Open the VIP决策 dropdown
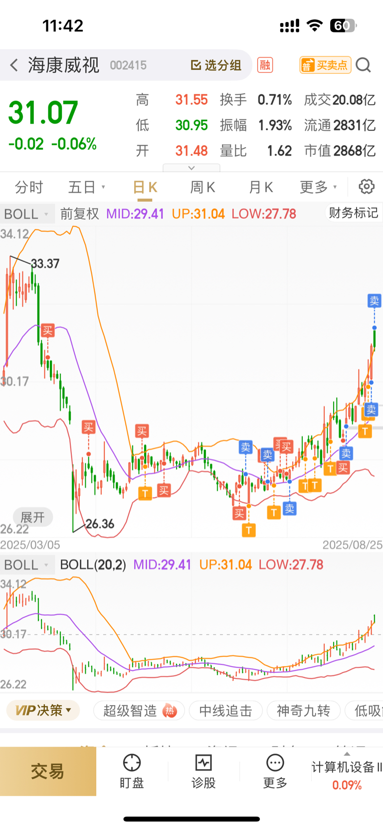Screen dimensions: 383x830 [x=43, y=710]
